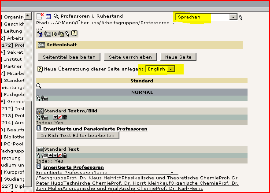Click the help icon beside Neue Übersetzung
Screen dimensions: 270x193
(40, 69)
